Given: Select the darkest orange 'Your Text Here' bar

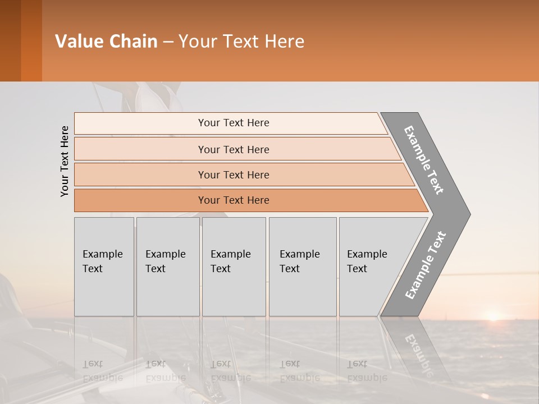Looking at the screenshot, I should [233, 200].
